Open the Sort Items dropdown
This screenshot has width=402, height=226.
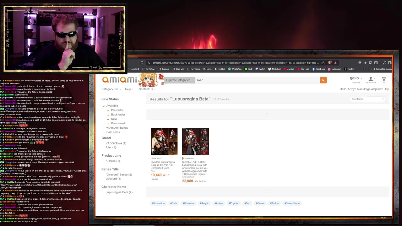pyautogui.click(x=367, y=99)
